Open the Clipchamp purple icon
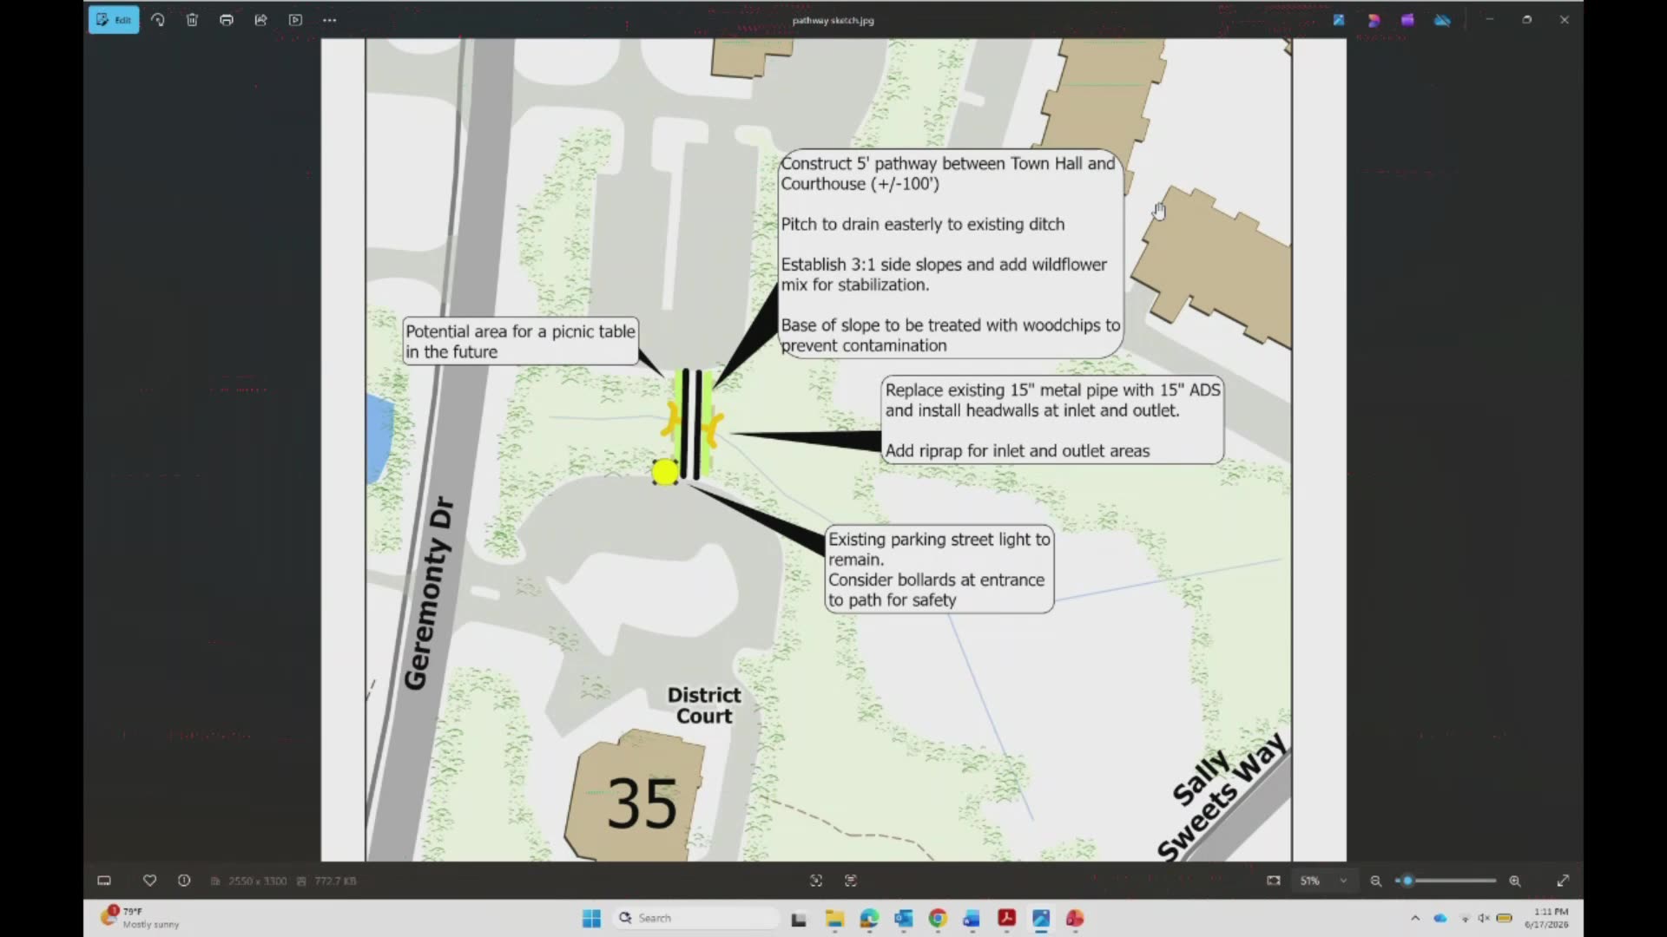This screenshot has height=937, width=1667. (x=1407, y=20)
